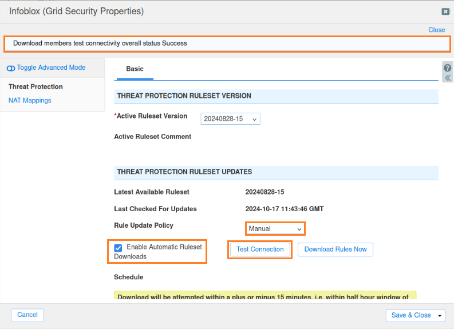Uncheck Enable Automatic Ruleset Downloads
The height and width of the screenshot is (329, 454).
click(118, 248)
